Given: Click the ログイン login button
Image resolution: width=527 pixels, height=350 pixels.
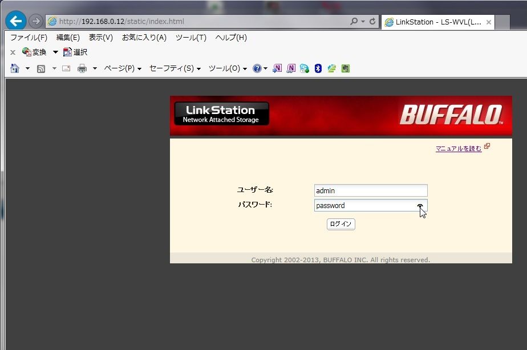Looking at the screenshot, I should tap(341, 224).
